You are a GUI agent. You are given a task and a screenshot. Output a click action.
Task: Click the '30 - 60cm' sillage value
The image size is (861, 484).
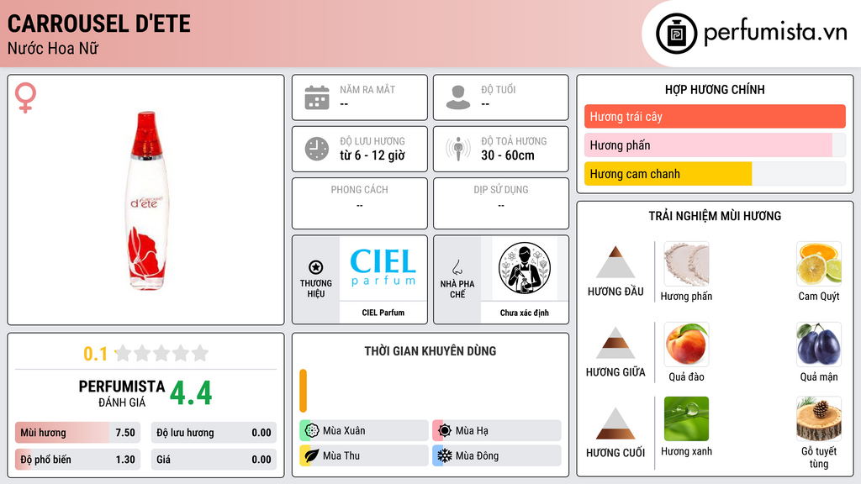coord(508,155)
